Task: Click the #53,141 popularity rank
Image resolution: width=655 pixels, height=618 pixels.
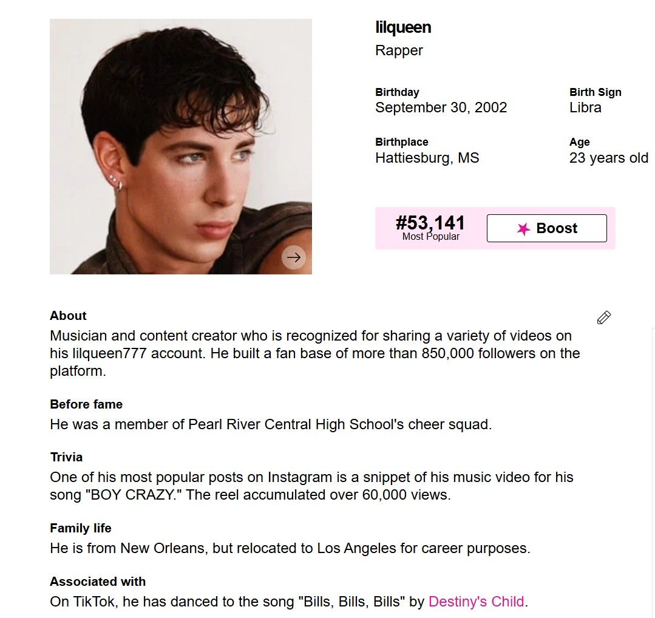Action: pos(430,223)
